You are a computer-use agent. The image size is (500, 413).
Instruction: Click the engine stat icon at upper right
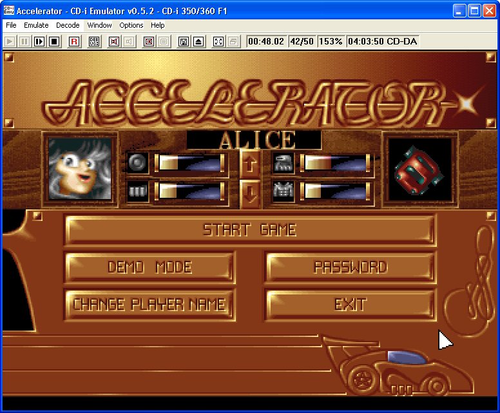click(284, 163)
